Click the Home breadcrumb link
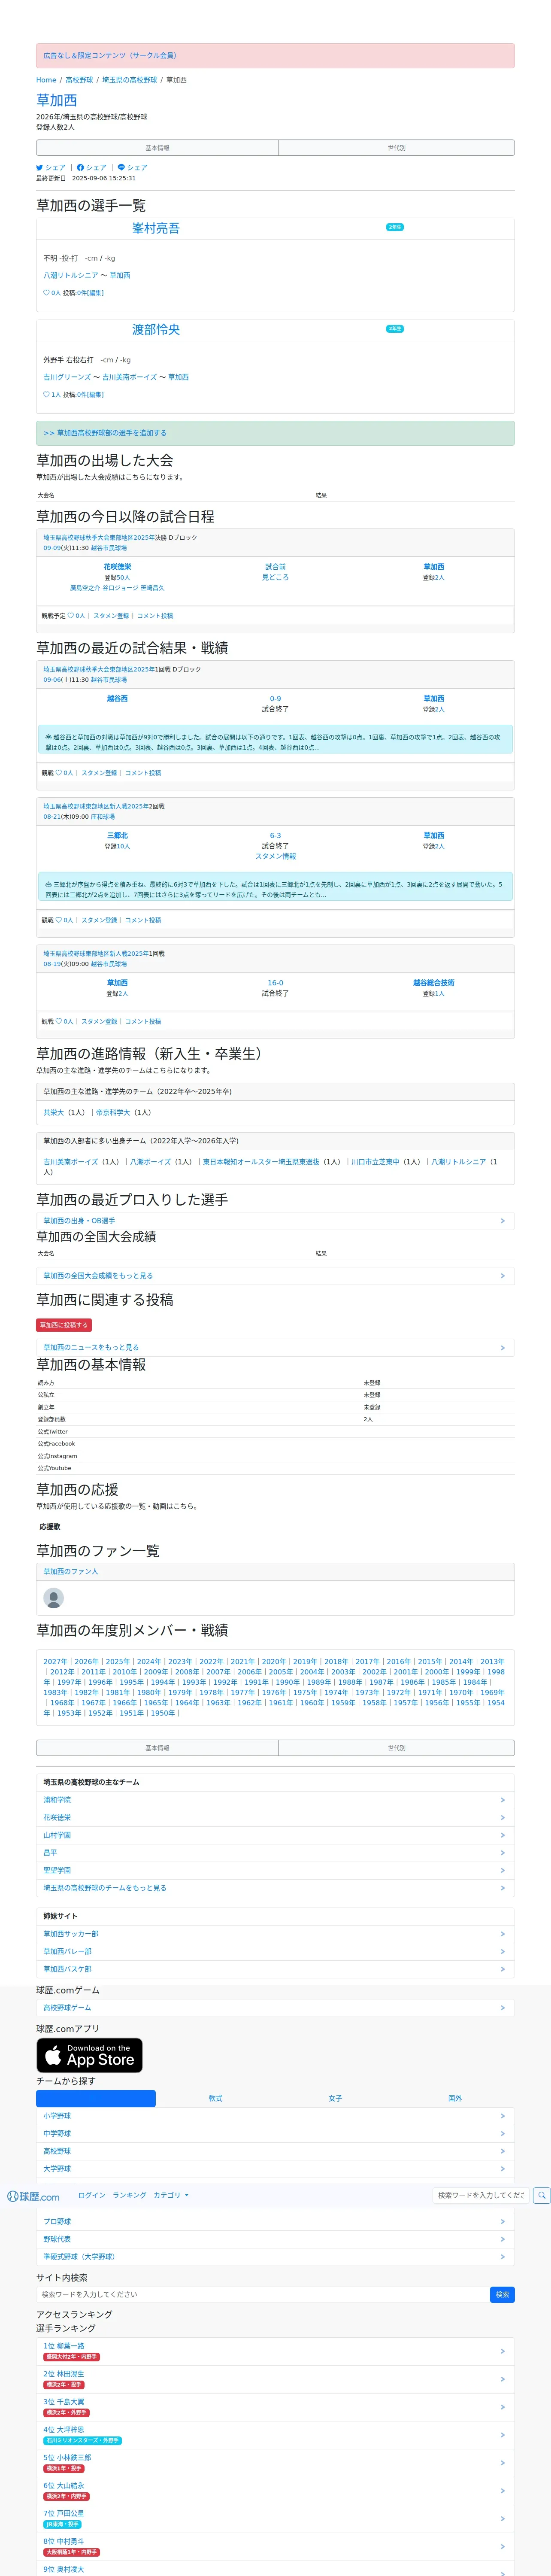The height and width of the screenshot is (2576, 551). pos(46,80)
